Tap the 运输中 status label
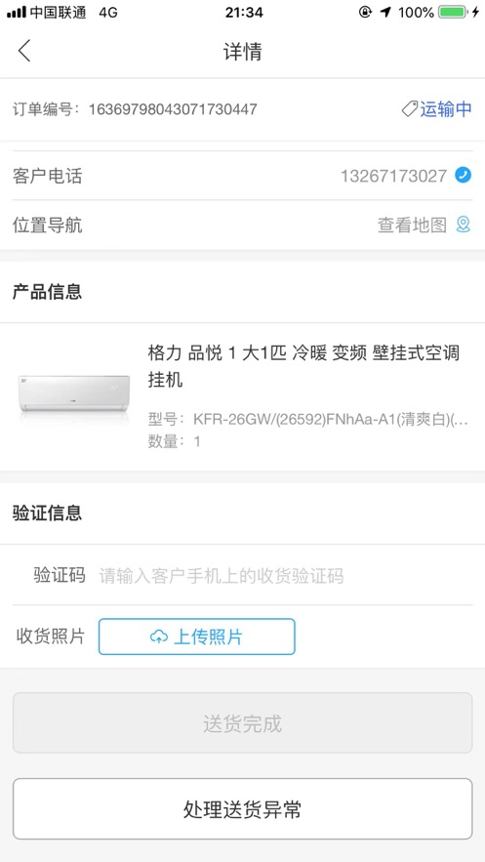Image resolution: width=485 pixels, height=862 pixels. [446, 109]
